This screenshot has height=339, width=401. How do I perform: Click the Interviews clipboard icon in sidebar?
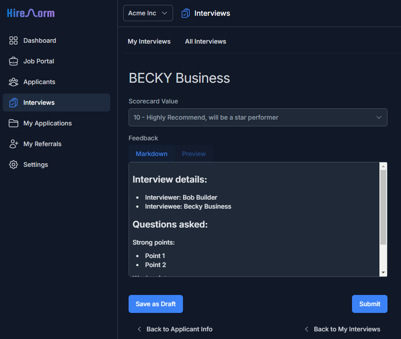pos(13,103)
